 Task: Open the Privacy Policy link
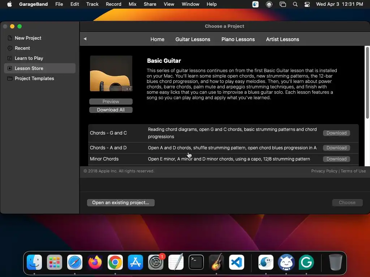point(324,171)
